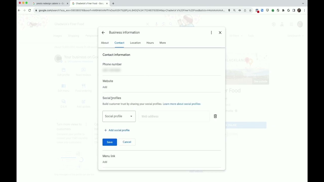This screenshot has width=324, height=182.
Task: Select the Contact tab
Action: 119,43
